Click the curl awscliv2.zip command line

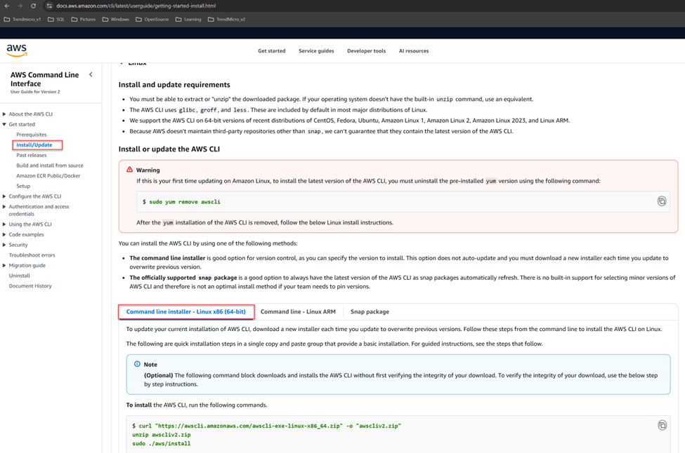(x=266, y=426)
